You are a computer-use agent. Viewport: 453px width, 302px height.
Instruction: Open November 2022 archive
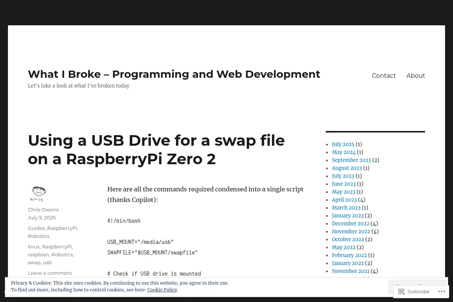point(351,231)
